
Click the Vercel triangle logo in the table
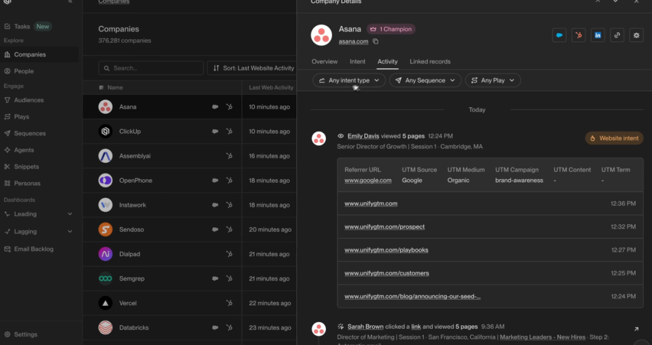105,303
